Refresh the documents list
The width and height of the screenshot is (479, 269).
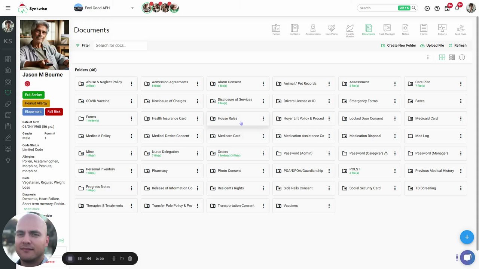click(x=457, y=45)
